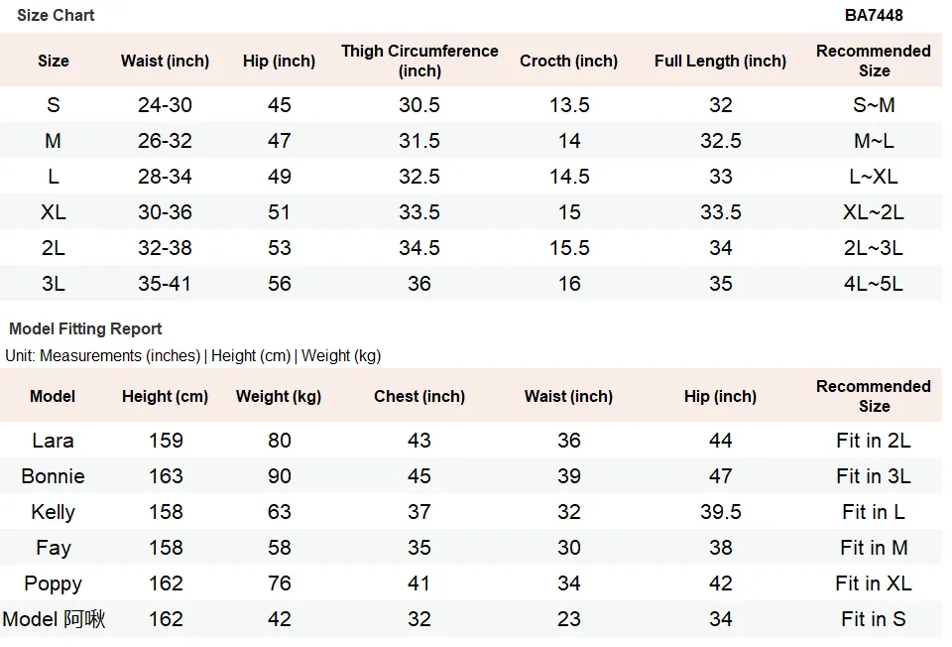
Task: Select the hip value 56 for 3L
Action: click(280, 284)
